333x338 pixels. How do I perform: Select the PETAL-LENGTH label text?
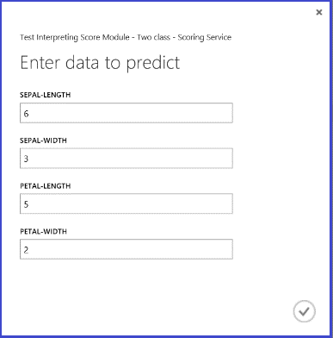click(46, 186)
